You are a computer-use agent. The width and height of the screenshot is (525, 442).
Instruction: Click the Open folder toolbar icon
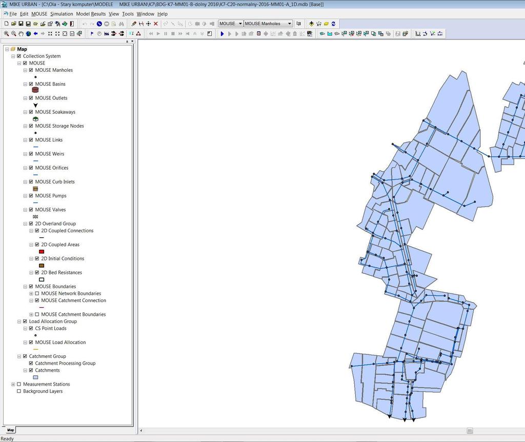13,24
